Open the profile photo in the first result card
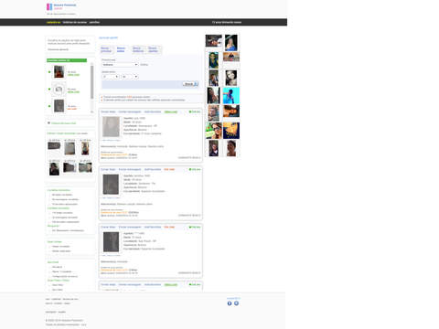439x329 pixels. (111, 127)
